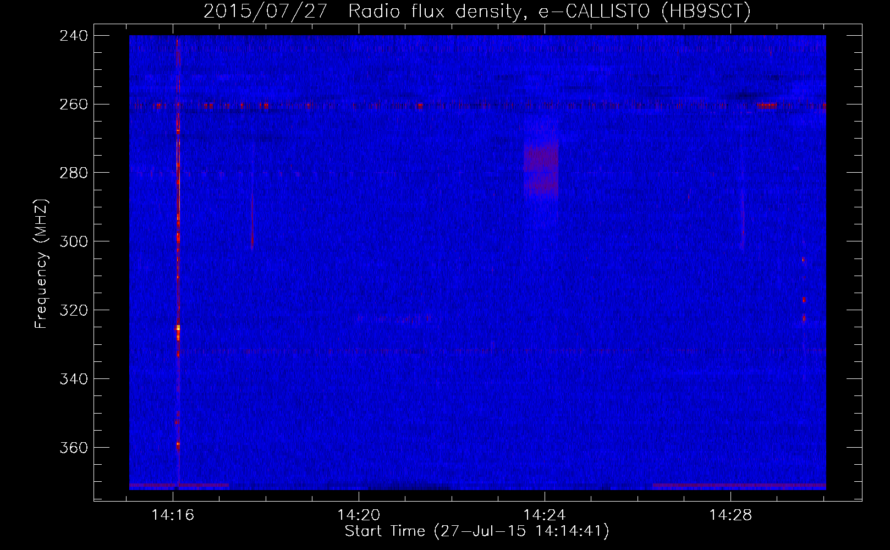Click the 260 frequency tick label
Image resolution: width=890 pixels, height=550 pixels.
pyautogui.click(x=74, y=105)
